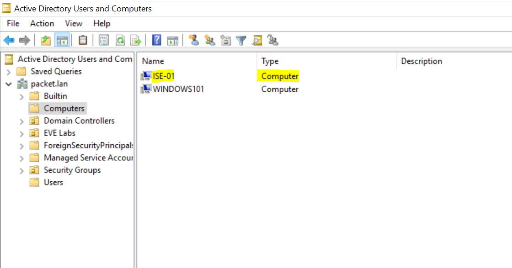Expand Managed Service Accounts node
The height and width of the screenshot is (268, 512).
(21, 158)
